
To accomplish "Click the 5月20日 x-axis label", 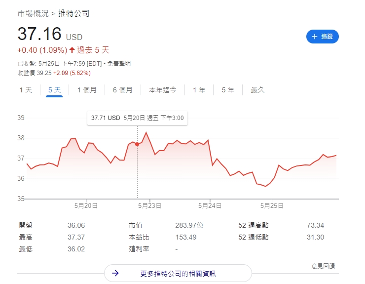I will click(x=86, y=205).
